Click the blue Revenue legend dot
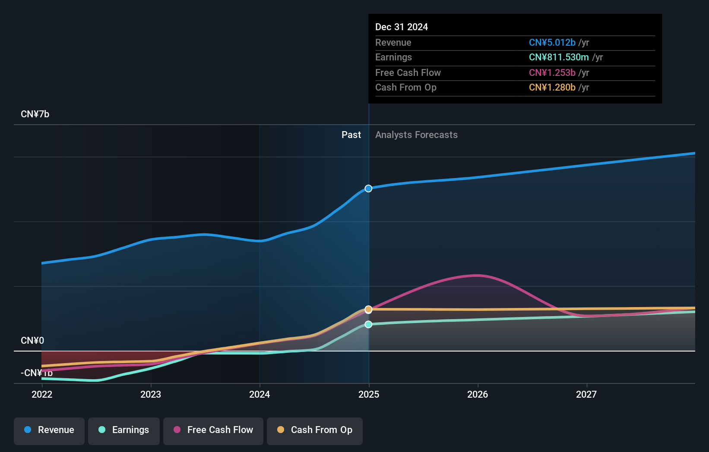This screenshot has width=709, height=452. (28, 430)
